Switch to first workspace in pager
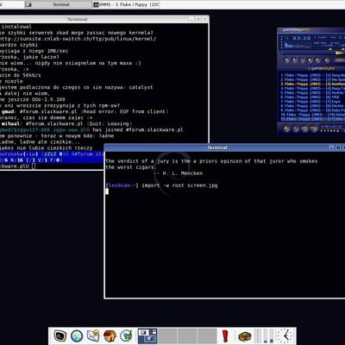 click(x=147, y=336)
